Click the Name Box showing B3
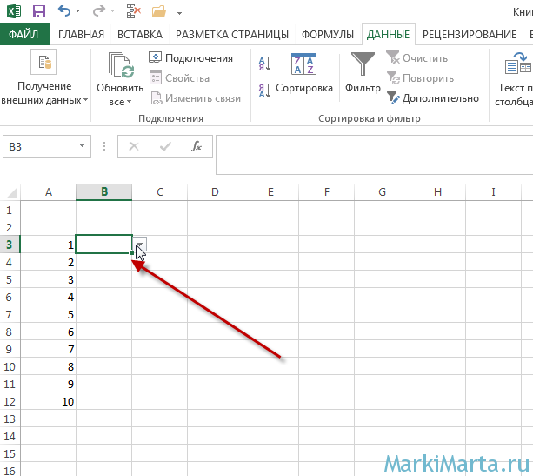 [40, 146]
